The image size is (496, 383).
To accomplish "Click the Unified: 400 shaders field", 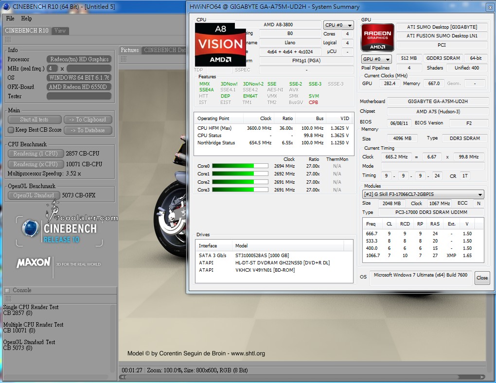I will [x=467, y=68].
